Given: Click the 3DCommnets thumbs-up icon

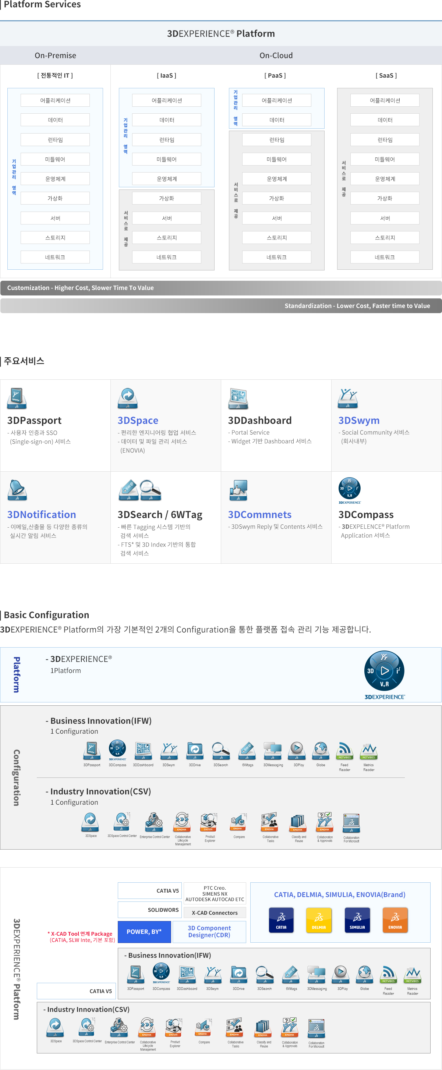Looking at the screenshot, I should pos(238,490).
